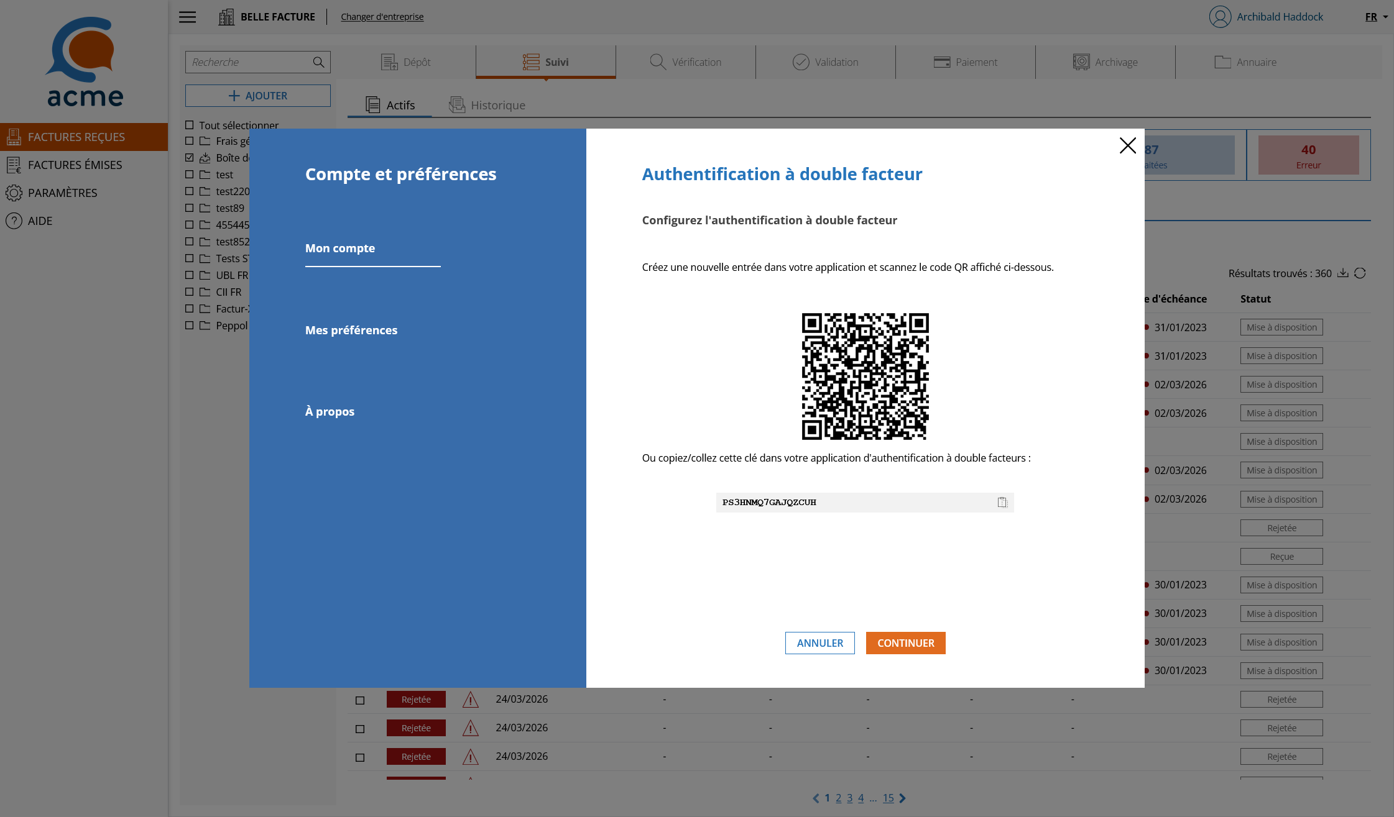Click the Belle Facture building icon
This screenshot has width=1394, height=817.
[226, 17]
